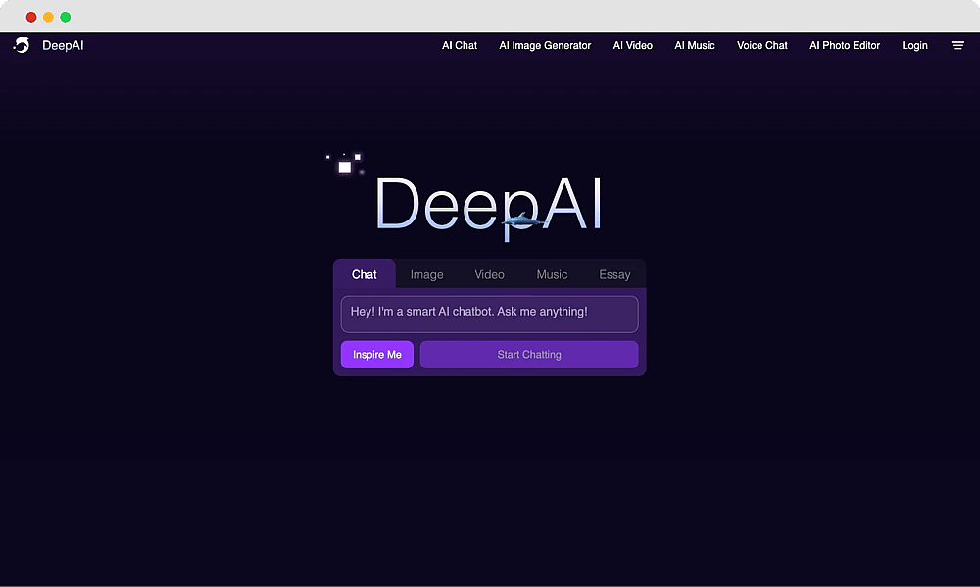Switch to the Music tab

point(552,274)
